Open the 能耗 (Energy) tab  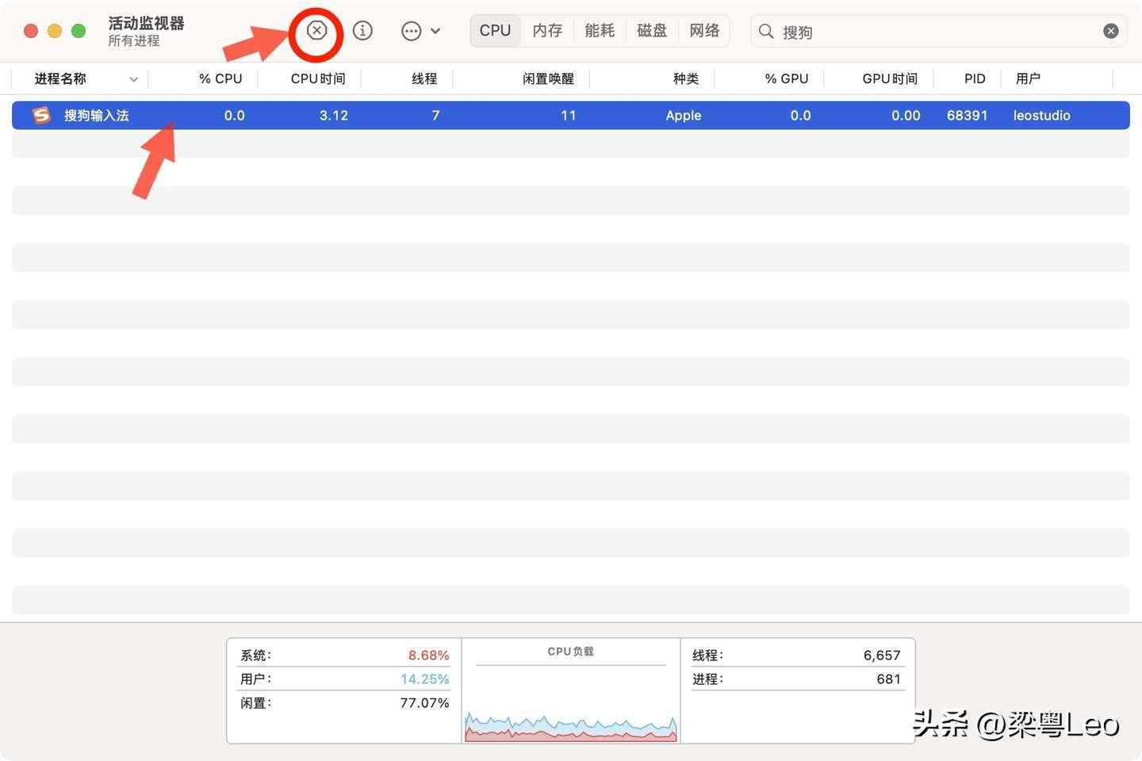[600, 31]
